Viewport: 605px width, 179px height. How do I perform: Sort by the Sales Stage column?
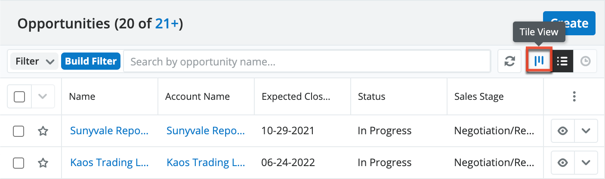pyautogui.click(x=478, y=97)
